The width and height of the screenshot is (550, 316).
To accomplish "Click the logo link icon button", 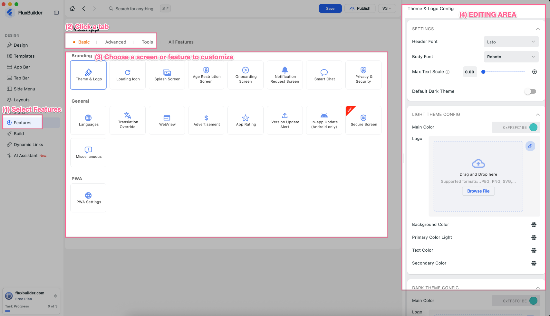I will tap(530, 146).
